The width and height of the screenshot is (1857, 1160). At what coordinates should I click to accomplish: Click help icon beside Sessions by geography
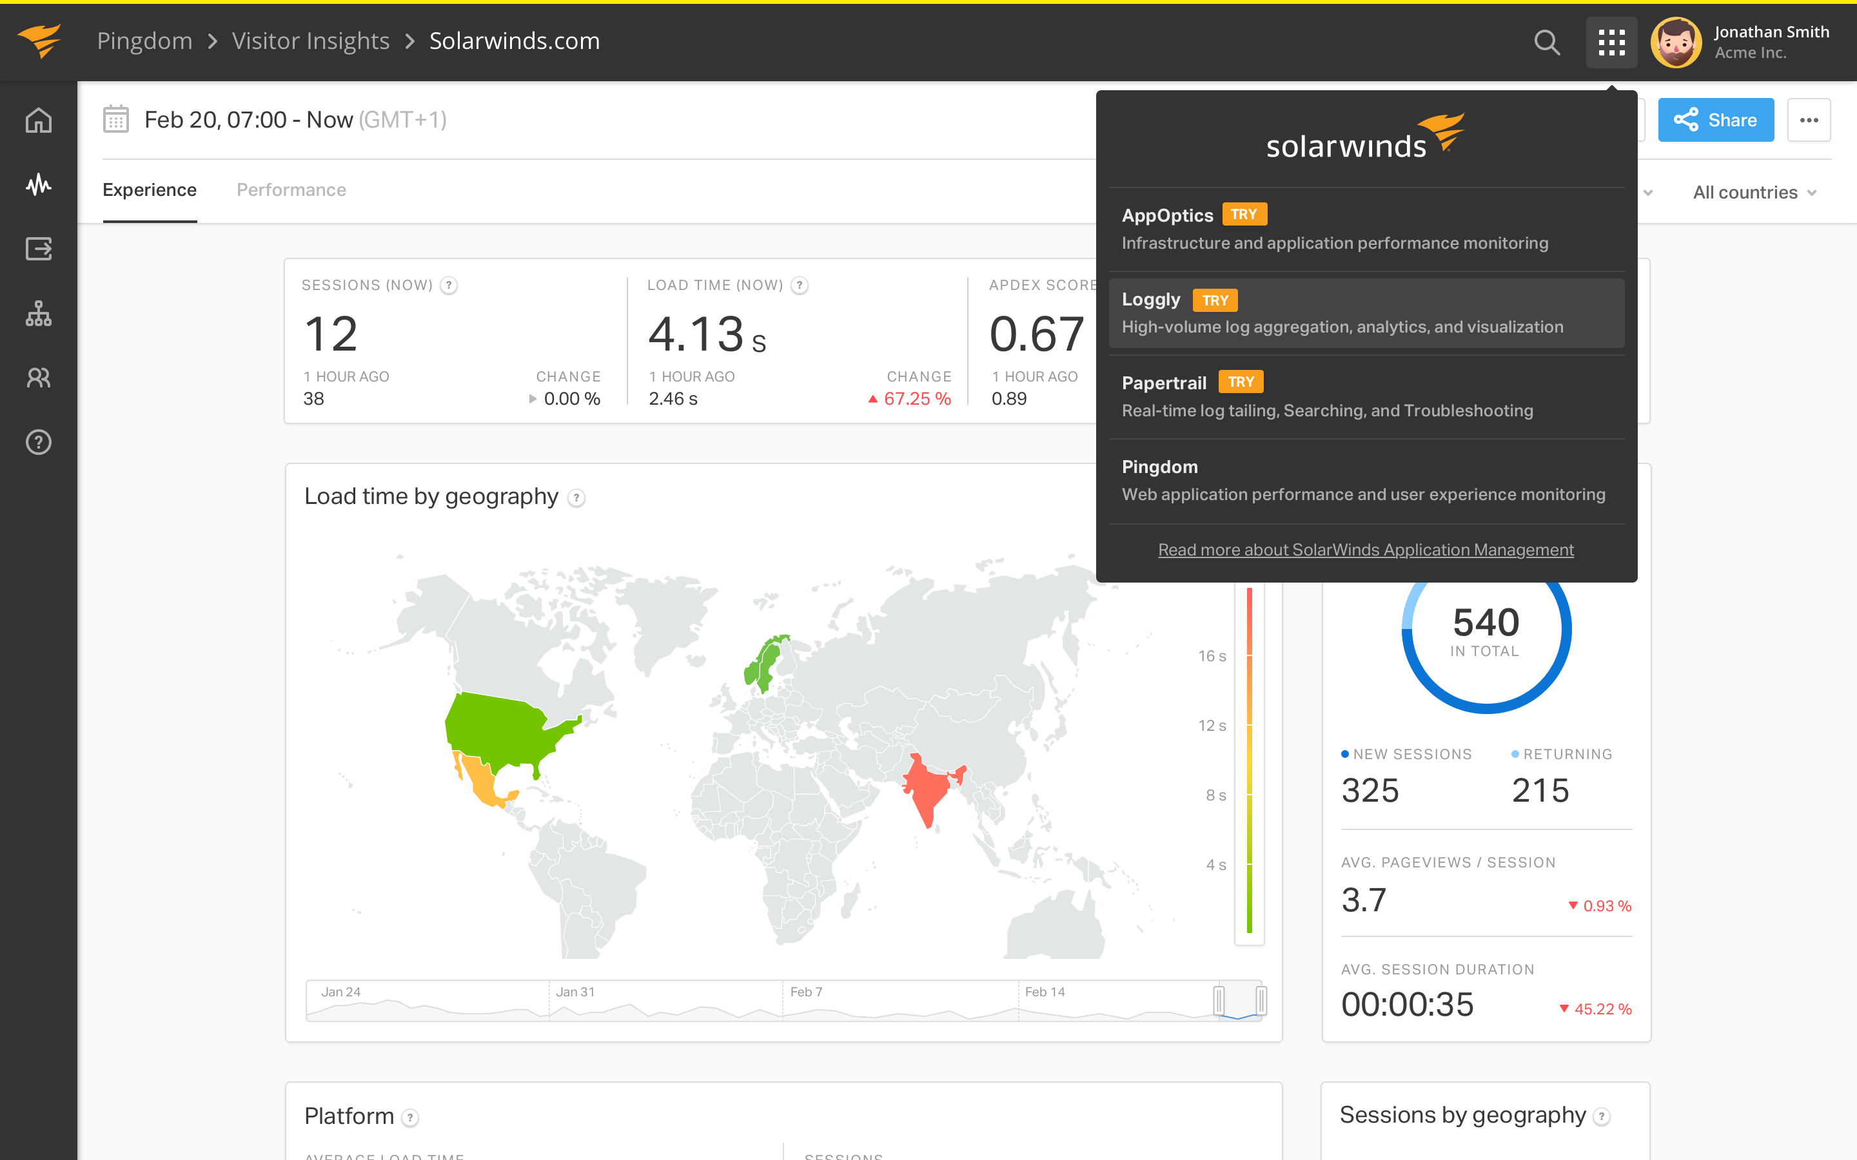coord(1602,1117)
